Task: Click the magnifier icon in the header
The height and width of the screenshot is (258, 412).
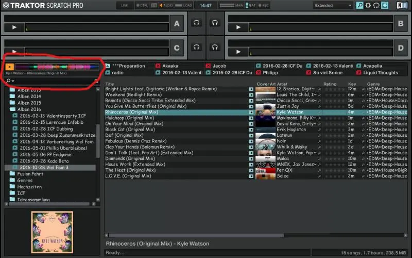Action: pyautogui.click(x=359, y=6)
